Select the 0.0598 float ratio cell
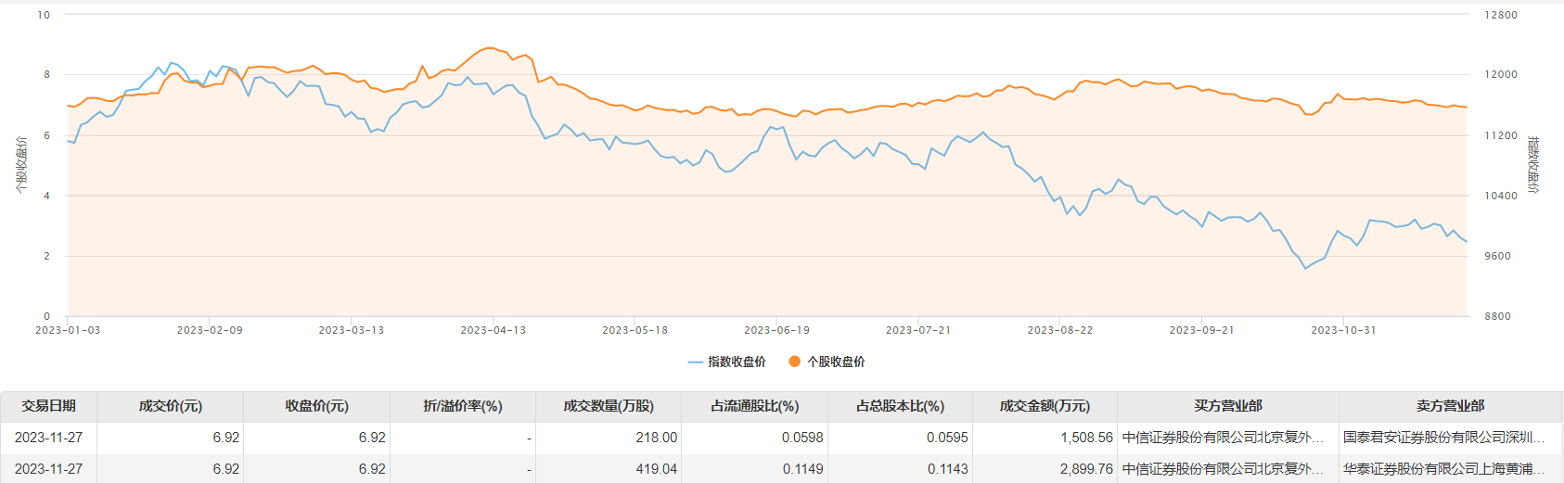1564x483 pixels. (754, 438)
